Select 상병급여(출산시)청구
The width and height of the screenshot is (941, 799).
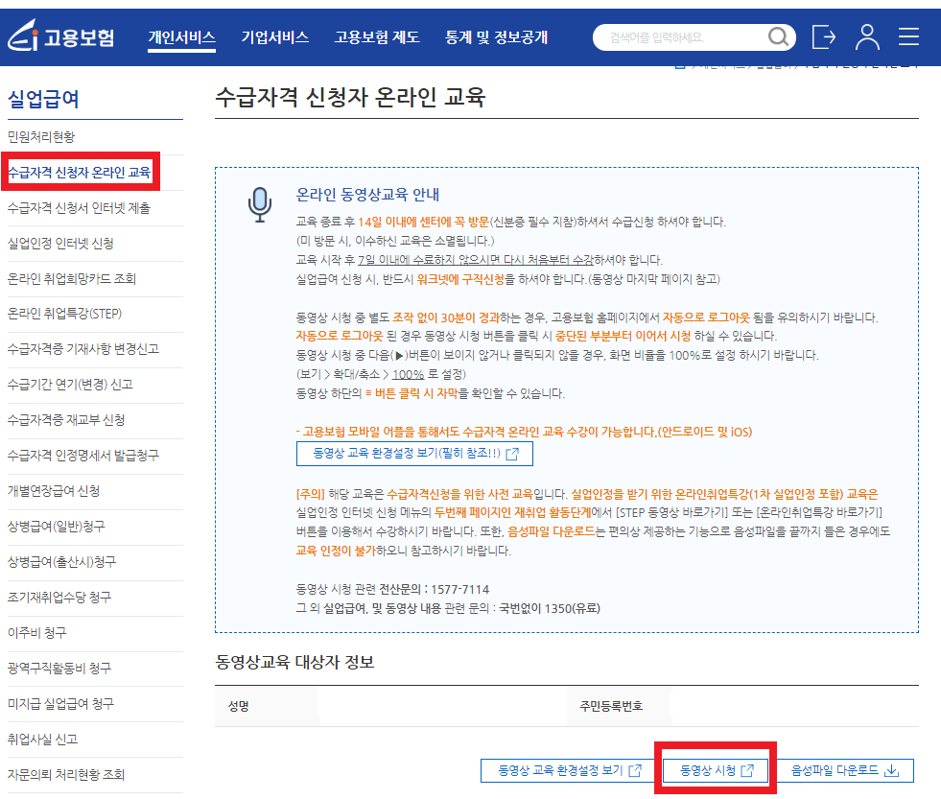click(x=61, y=561)
